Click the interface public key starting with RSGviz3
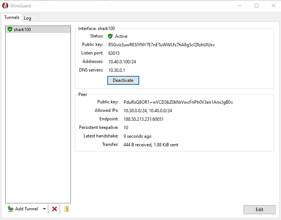Viewport: 281px width, 220px height. coord(161,45)
